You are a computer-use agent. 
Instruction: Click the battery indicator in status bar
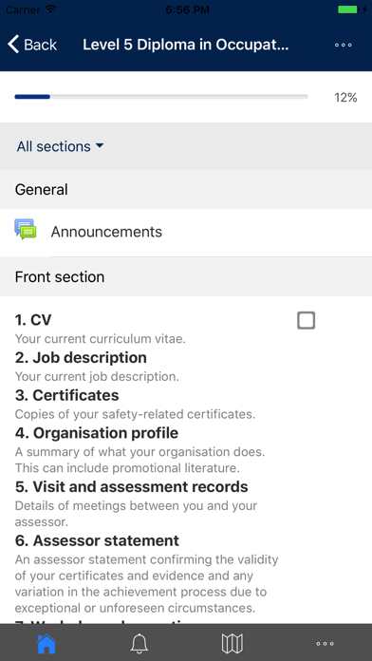pos(348,9)
